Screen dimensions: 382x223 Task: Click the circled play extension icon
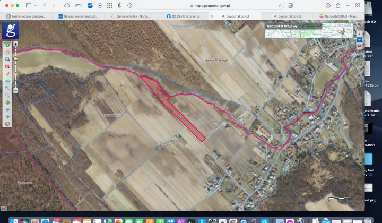pos(100,6)
